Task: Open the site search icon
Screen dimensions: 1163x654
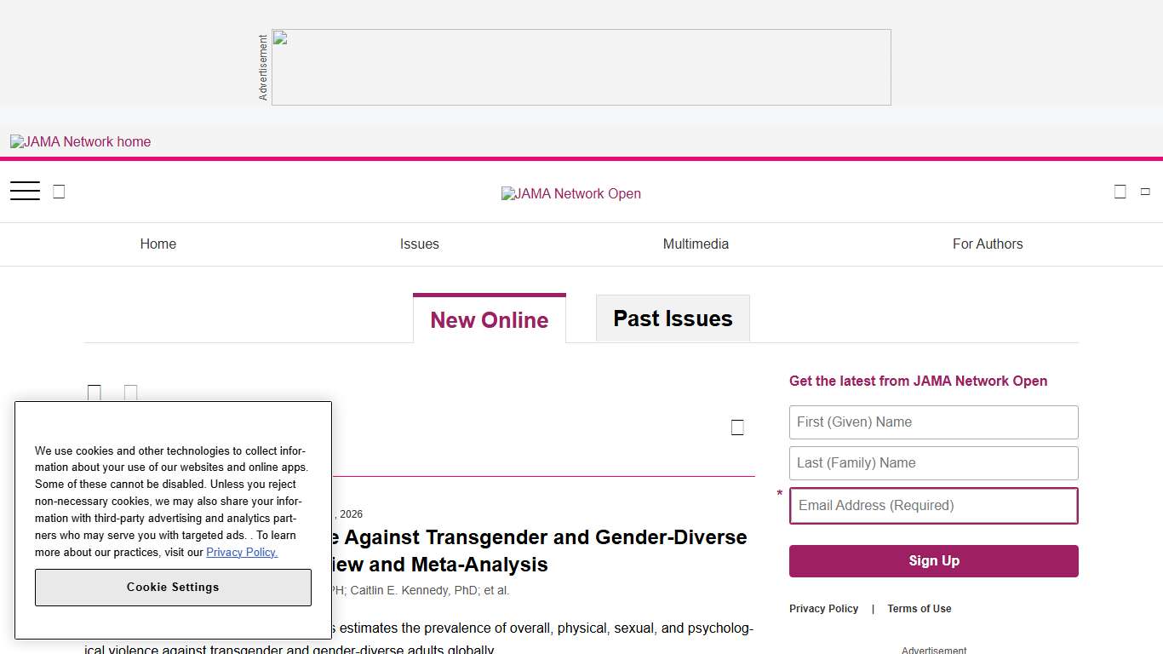Action: 59,191
